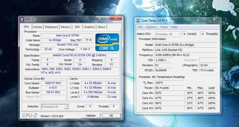239x127 pixels.
Task: Click the Core #1 current temperature '67°C'
Action: [x=169, y=98]
